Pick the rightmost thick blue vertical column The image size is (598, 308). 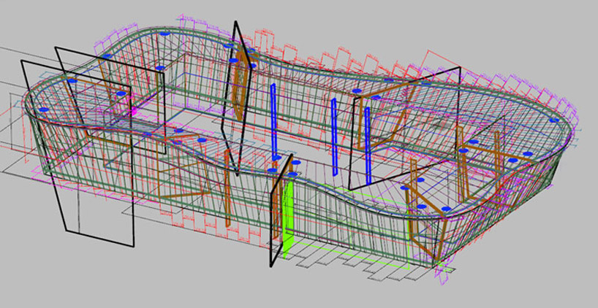click(368, 142)
